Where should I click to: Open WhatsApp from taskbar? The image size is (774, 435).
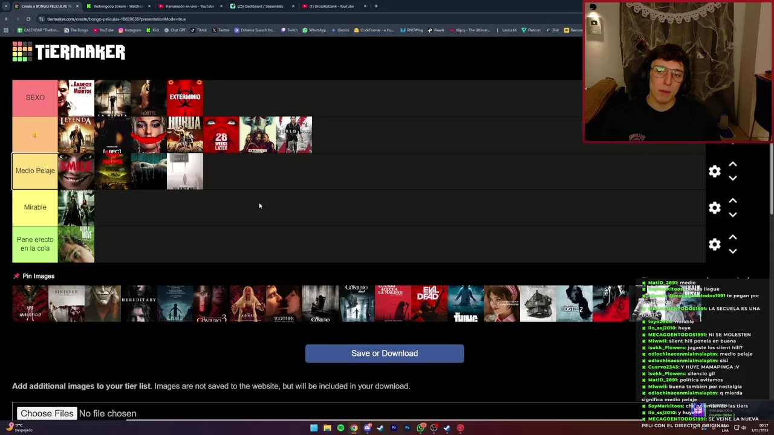[x=420, y=428]
